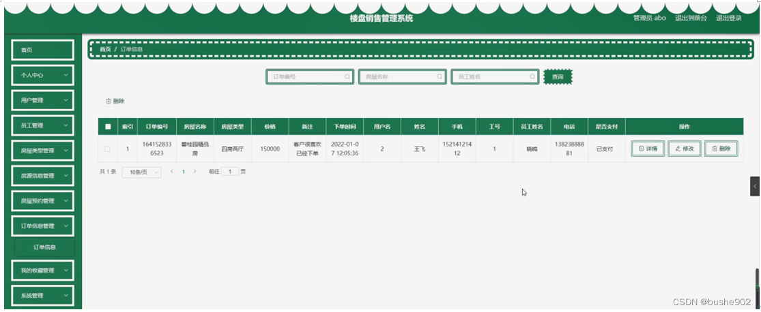
Task: Open 详情 for the order row
Action: pos(648,149)
